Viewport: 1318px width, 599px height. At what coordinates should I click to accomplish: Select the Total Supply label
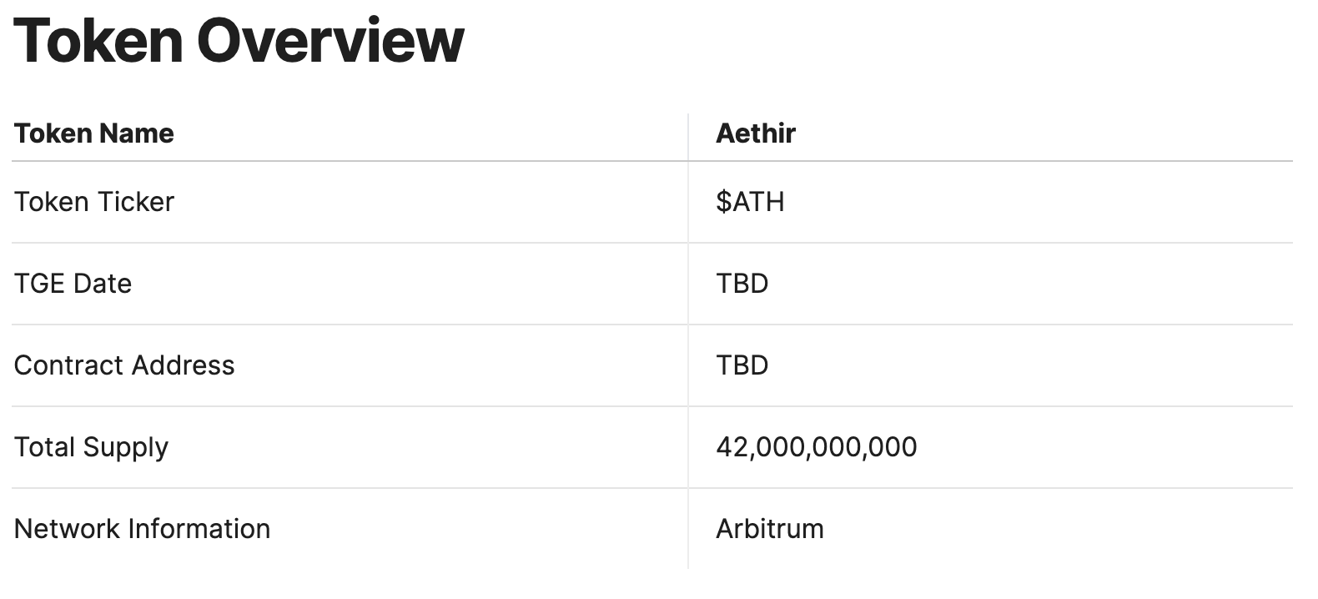(91, 448)
